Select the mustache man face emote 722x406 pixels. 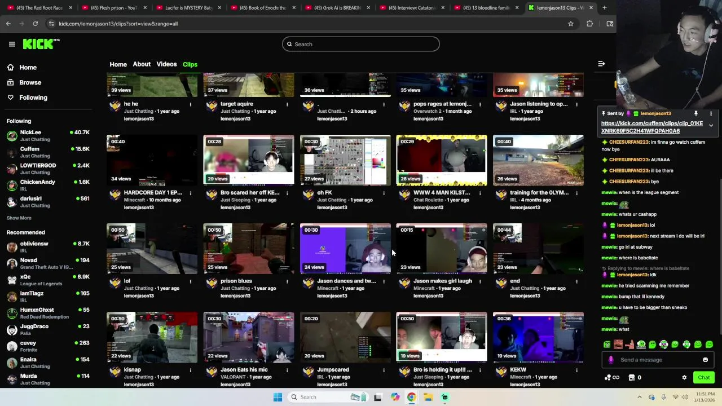(x=618, y=344)
